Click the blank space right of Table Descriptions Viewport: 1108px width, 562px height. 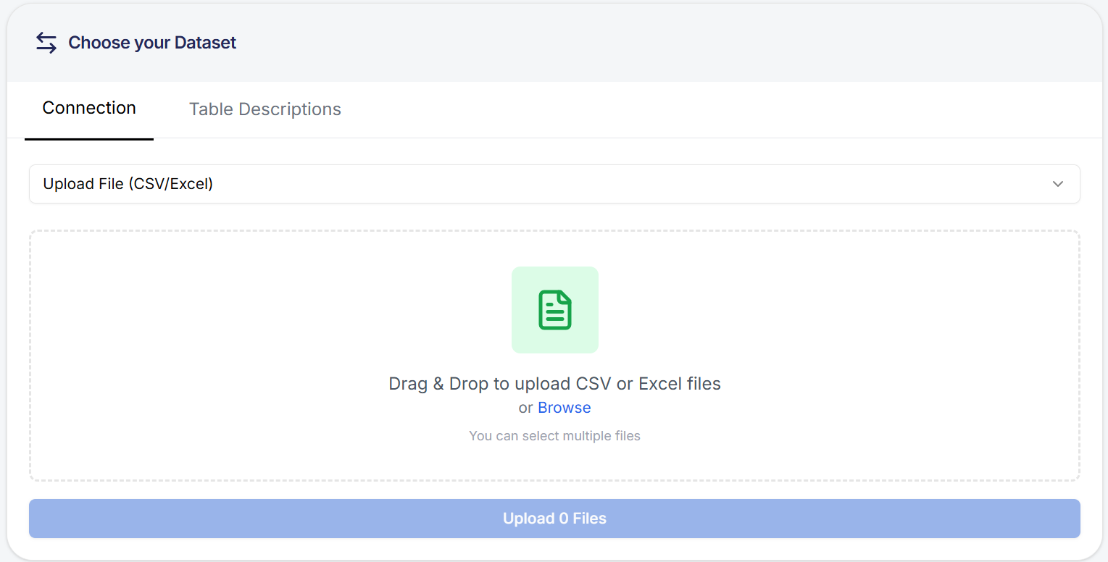point(725,109)
